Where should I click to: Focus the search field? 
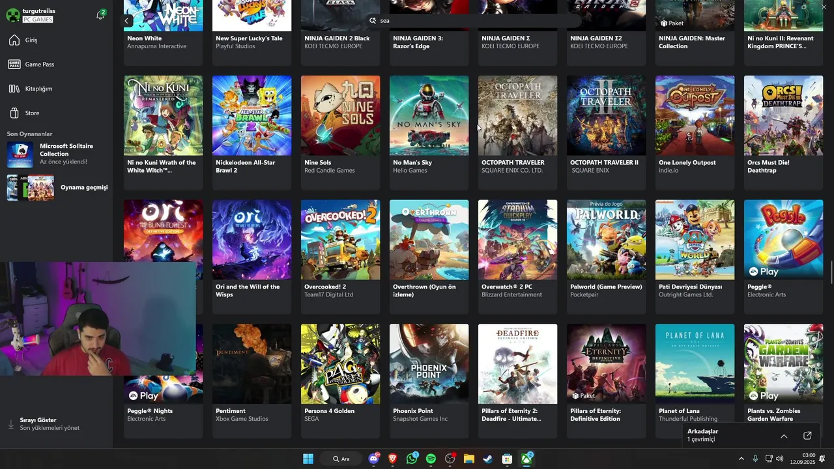(474, 21)
